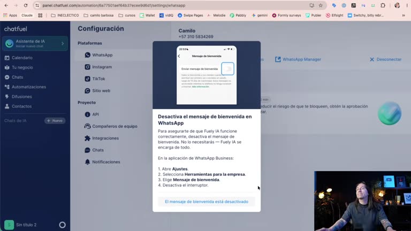Open the Calendario sidebar icon

[x=7, y=58]
